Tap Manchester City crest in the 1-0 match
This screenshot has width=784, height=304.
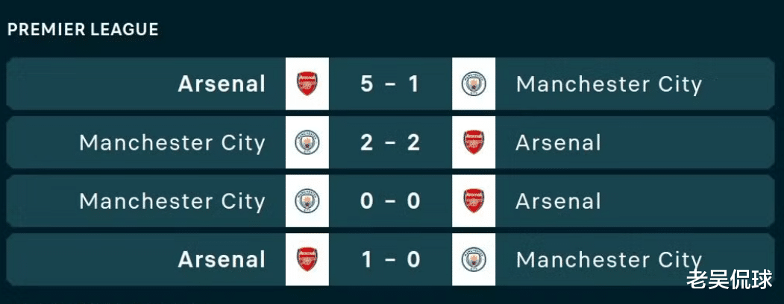point(474,259)
